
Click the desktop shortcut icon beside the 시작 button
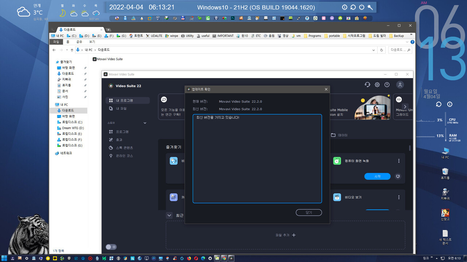click(x=398, y=176)
